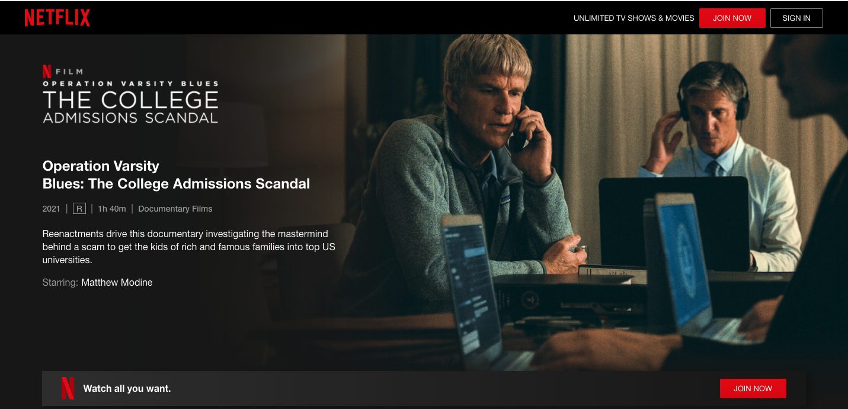Image resolution: width=848 pixels, height=409 pixels.
Task: Click the Starring label text
Action: 60,282
